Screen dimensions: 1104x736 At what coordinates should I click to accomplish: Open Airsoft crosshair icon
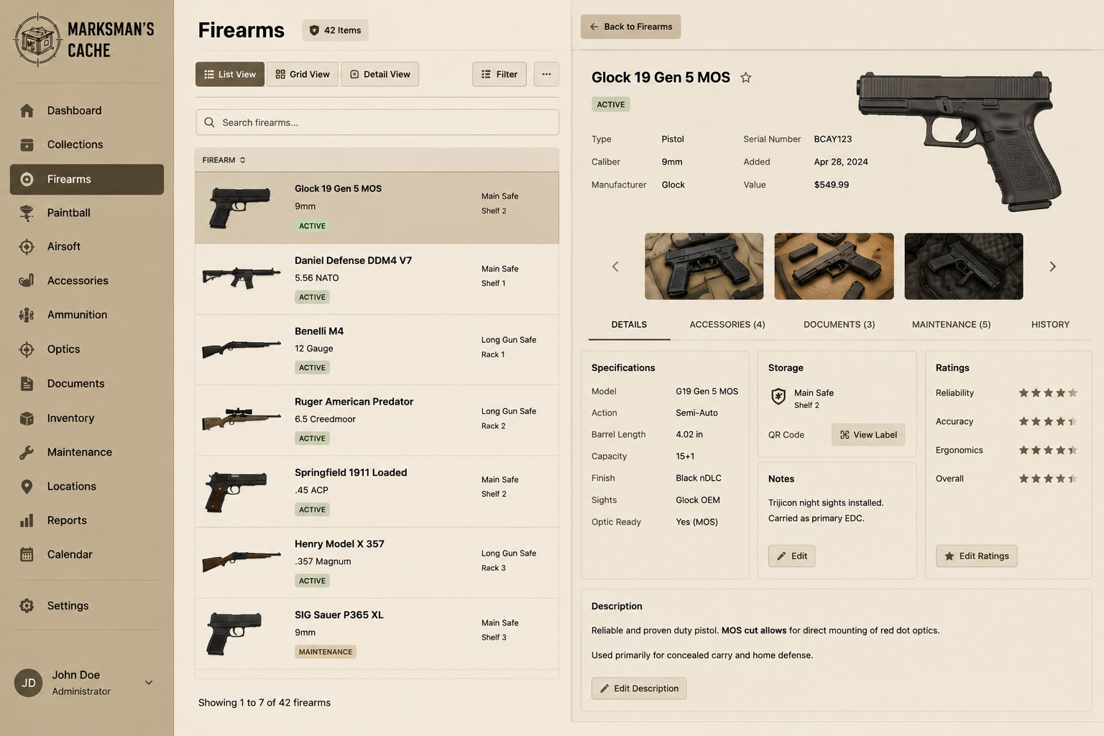pos(27,247)
